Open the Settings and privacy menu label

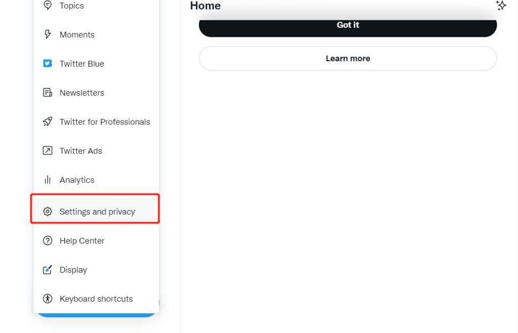click(x=97, y=212)
